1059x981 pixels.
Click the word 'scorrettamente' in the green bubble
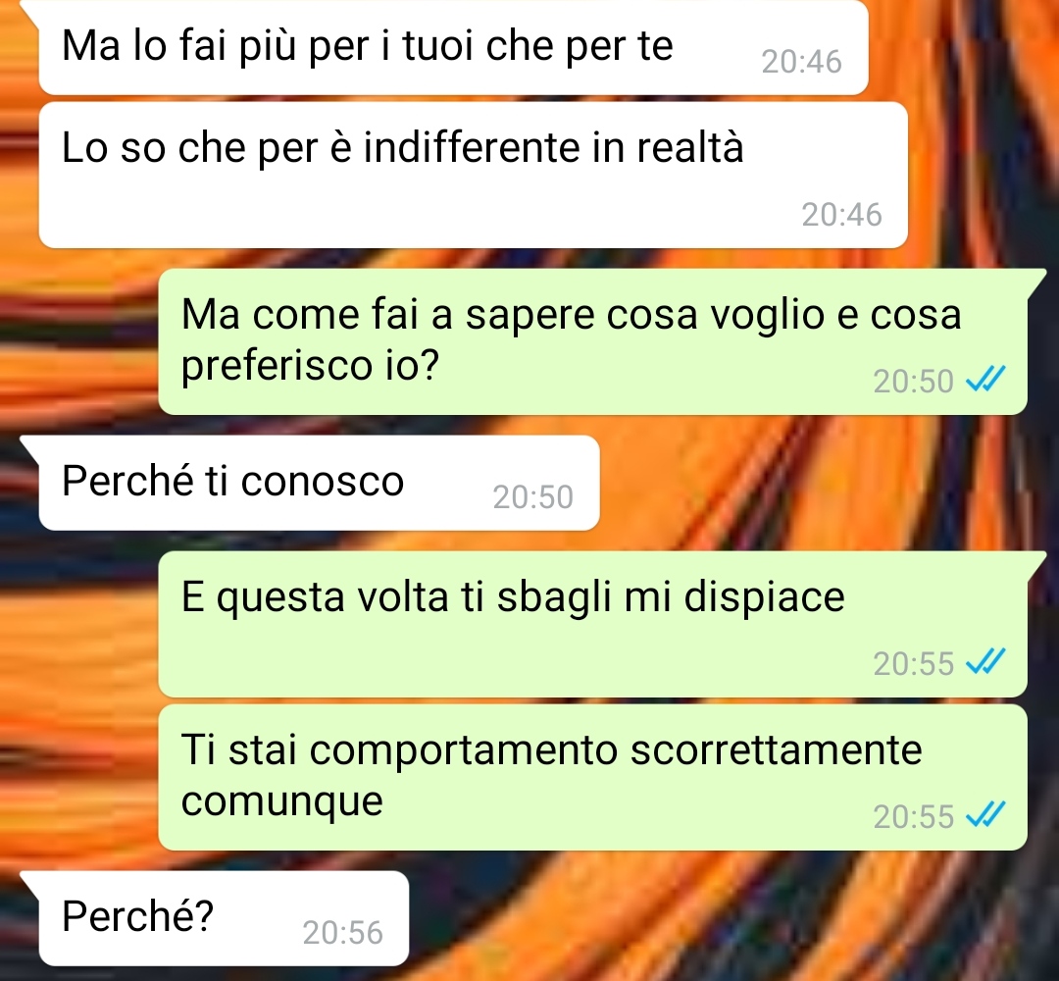click(776, 749)
